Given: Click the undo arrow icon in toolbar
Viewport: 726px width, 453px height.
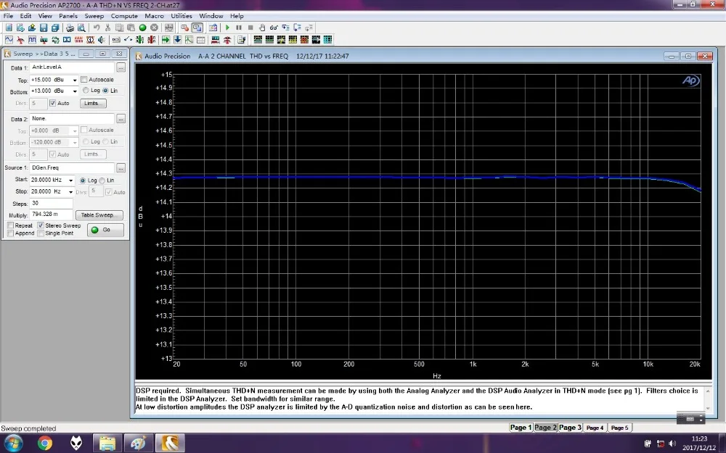Looking at the screenshot, I should pyautogui.click(x=97, y=28).
